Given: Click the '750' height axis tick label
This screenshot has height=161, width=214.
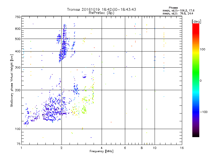Looking at the screenshot, I should point(18,17).
